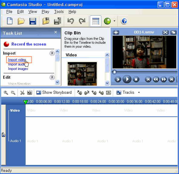Toggle the lock on the Audio 1 track
Viewport: 179px width, 174px height.
click(x=4, y=135)
